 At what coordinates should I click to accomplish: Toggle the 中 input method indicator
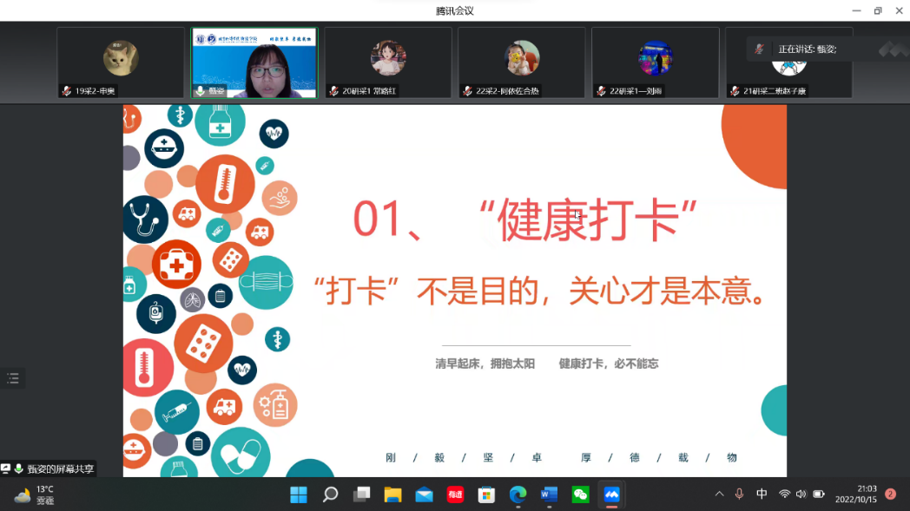[x=762, y=494]
